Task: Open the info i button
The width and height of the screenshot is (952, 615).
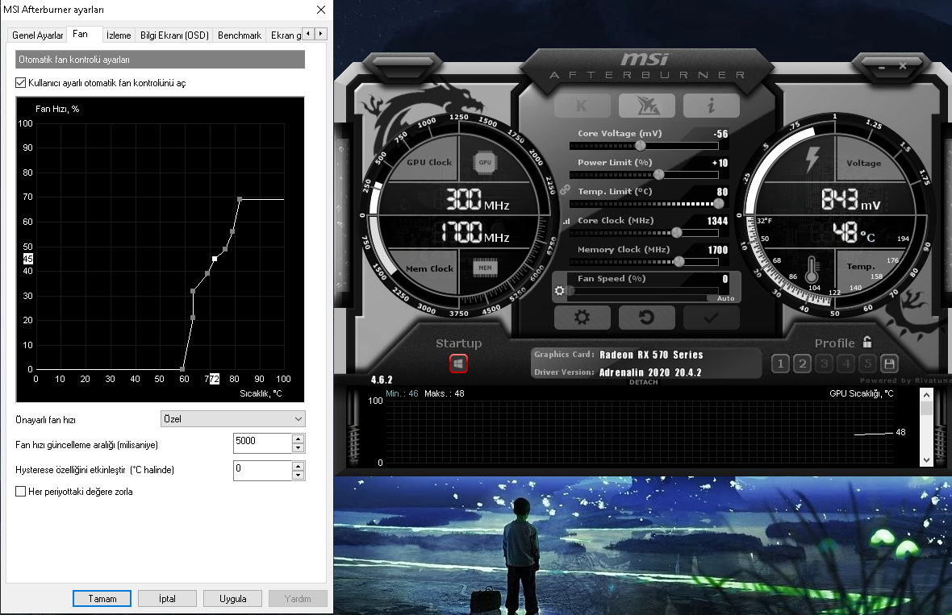Action: pos(711,106)
